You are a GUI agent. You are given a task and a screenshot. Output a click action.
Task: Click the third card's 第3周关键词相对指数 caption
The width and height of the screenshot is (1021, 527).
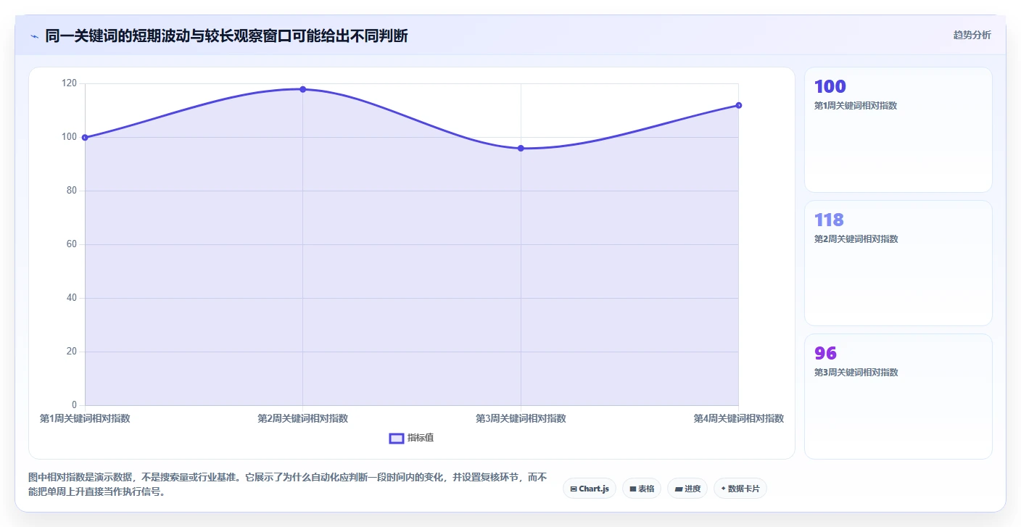(856, 372)
